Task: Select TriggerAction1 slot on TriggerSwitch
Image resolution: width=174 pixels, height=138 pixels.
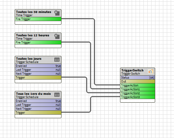Action: (x=138, y=89)
